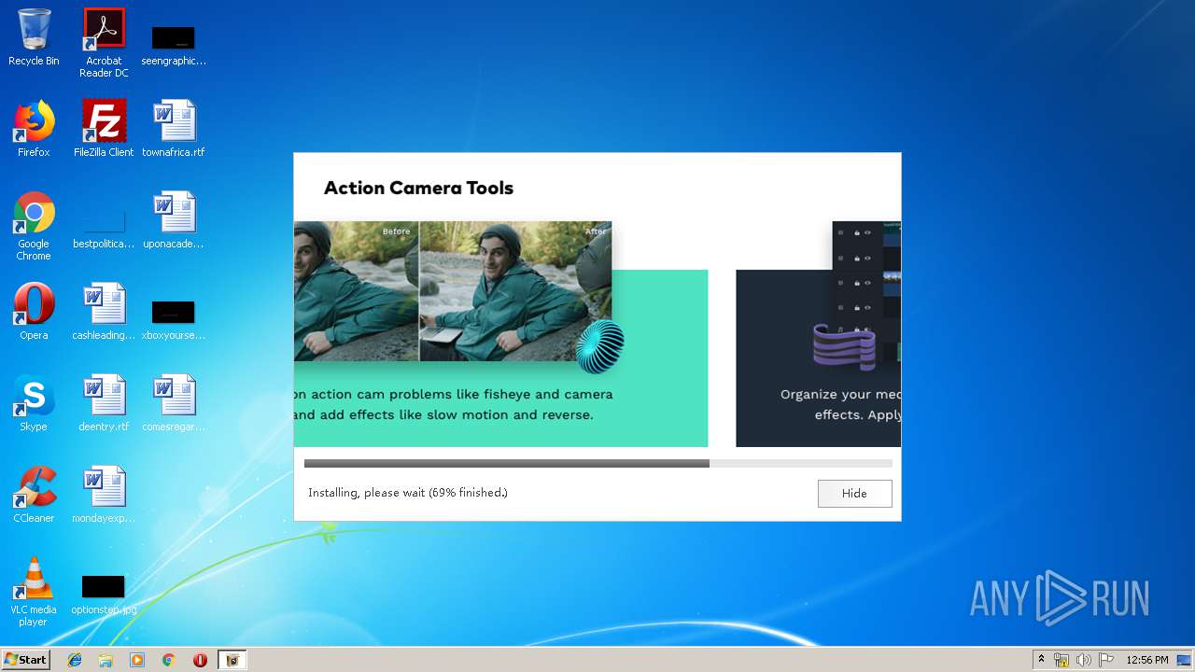
Task: Select townafrica.rtf document
Action: [x=174, y=129]
